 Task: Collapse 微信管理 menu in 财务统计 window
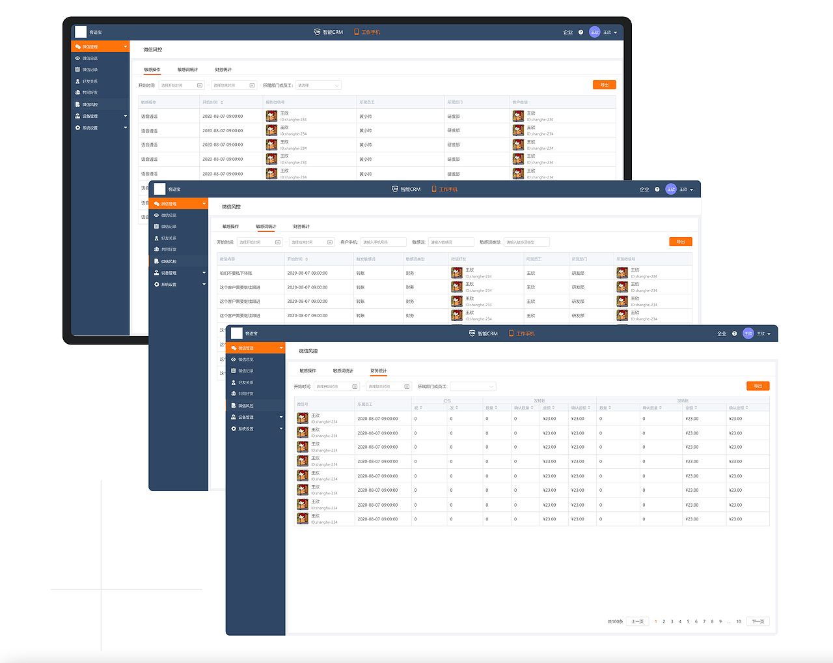point(281,348)
